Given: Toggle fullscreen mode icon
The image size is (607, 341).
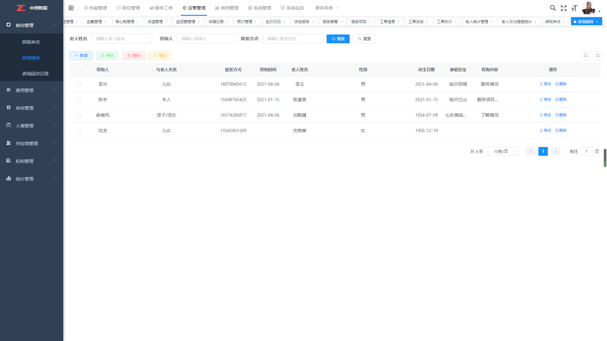Looking at the screenshot, I should pyautogui.click(x=563, y=8).
